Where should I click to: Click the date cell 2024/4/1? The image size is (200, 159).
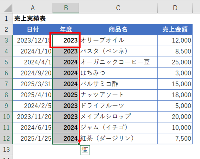coord(33,62)
